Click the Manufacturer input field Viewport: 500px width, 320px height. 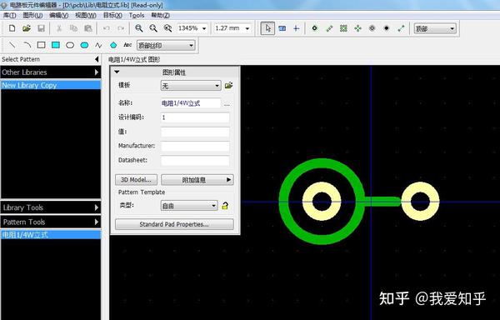[x=195, y=146]
